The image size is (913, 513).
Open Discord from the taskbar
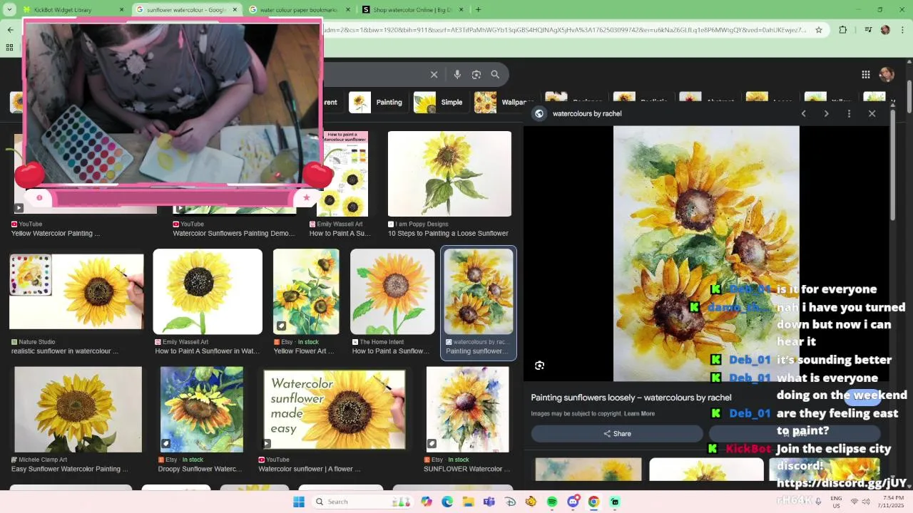[x=573, y=502]
